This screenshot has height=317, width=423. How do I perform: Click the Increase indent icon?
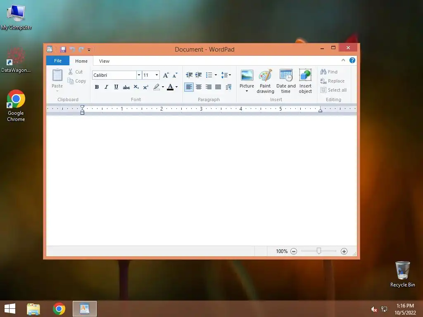click(199, 75)
